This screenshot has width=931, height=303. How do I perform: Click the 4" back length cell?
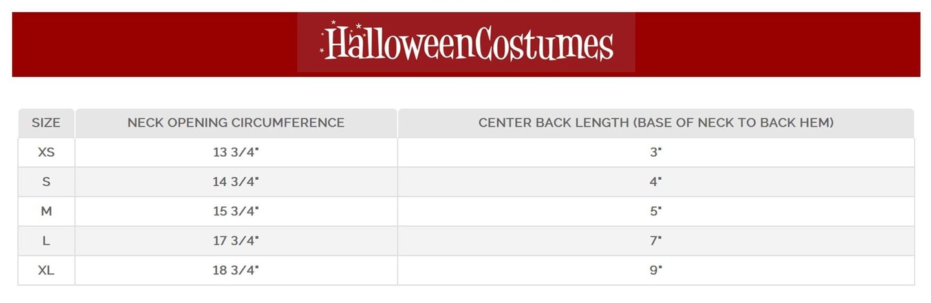click(656, 182)
